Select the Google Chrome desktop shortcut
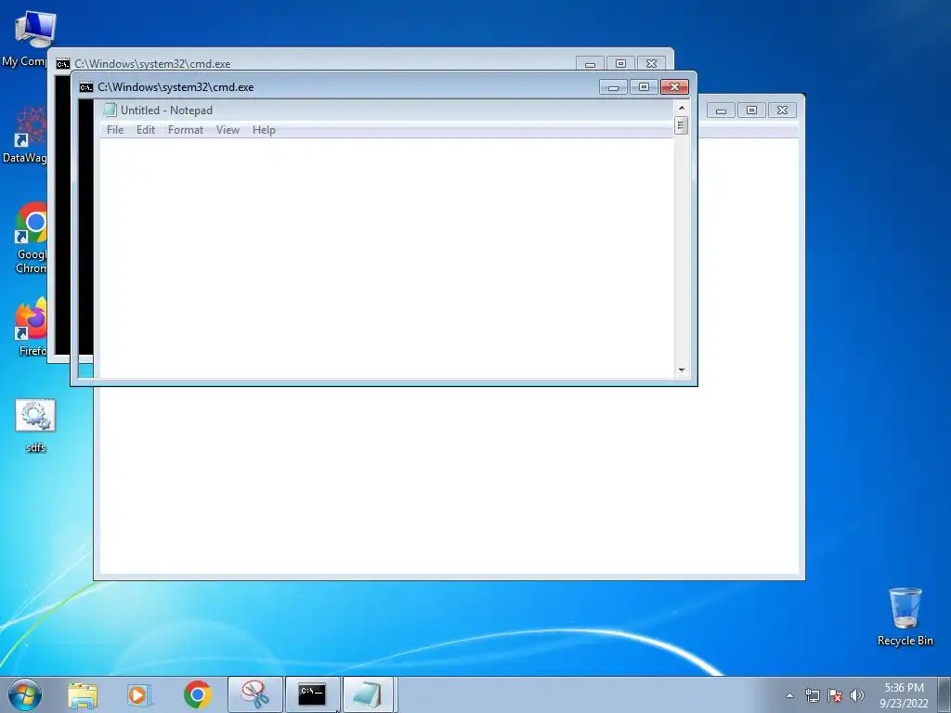This screenshot has width=951, height=713. pyautogui.click(x=31, y=238)
